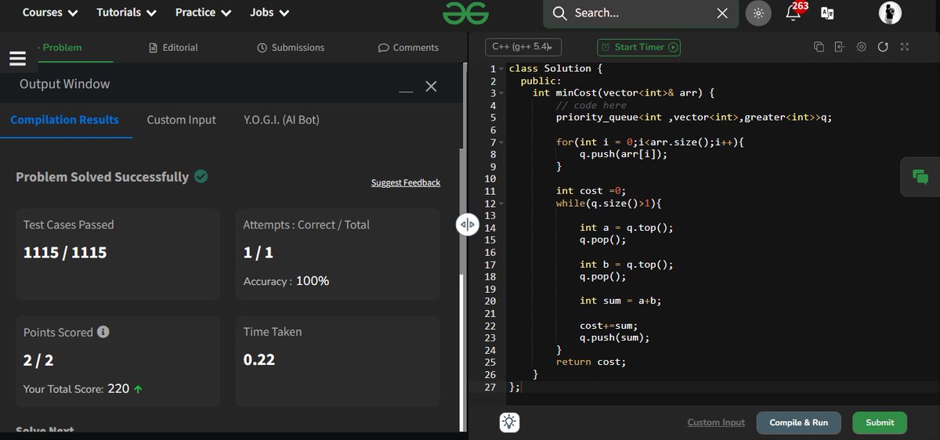940x440 pixels.
Task: Expand the Tutorials dropdown menu
Action: pyautogui.click(x=126, y=13)
